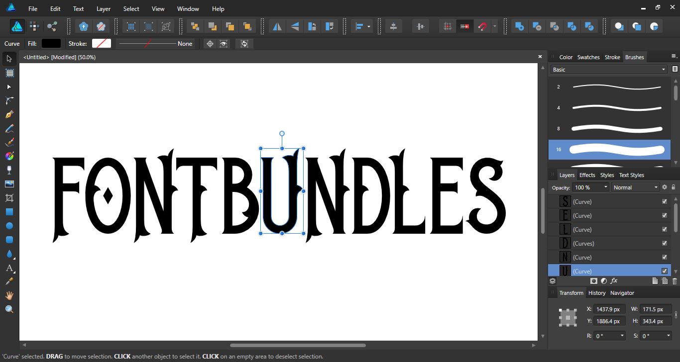680x362 pixels.
Task: Toggle visibility of the selected U layer
Action: click(x=664, y=271)
